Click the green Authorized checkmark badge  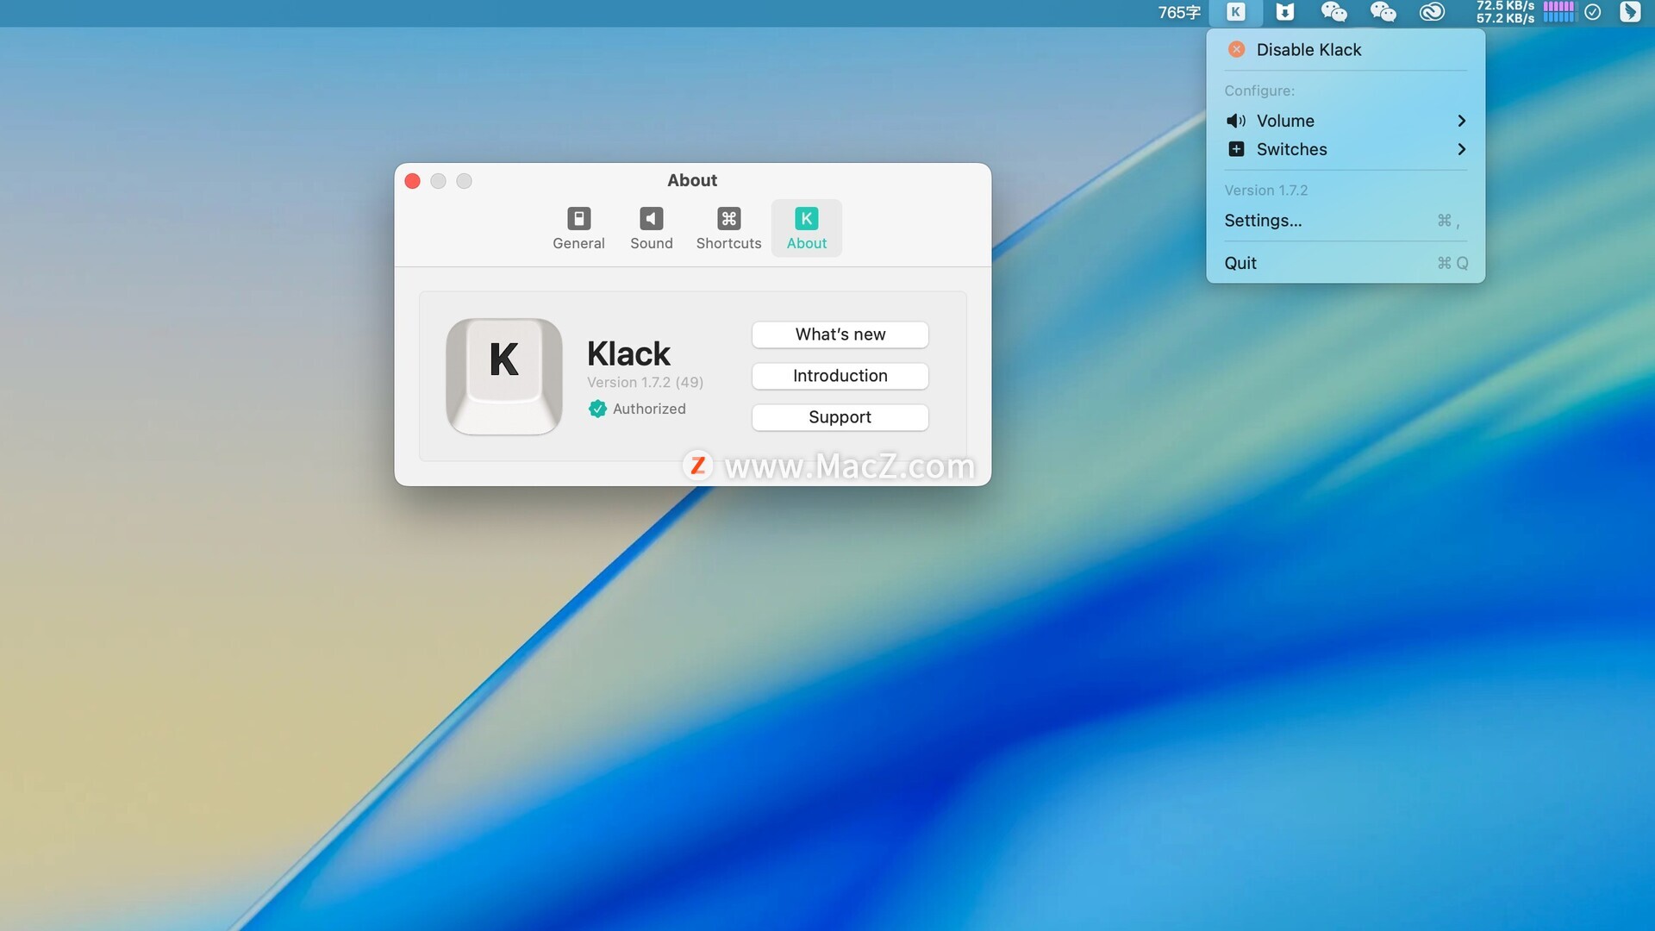point(597,409)
